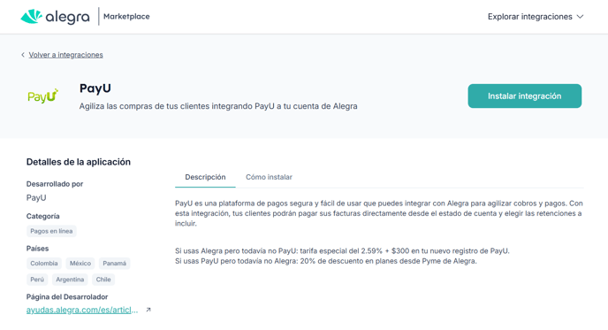Open the Explorar integraciones menu
The image size is (608, 330).
(536, 17)
